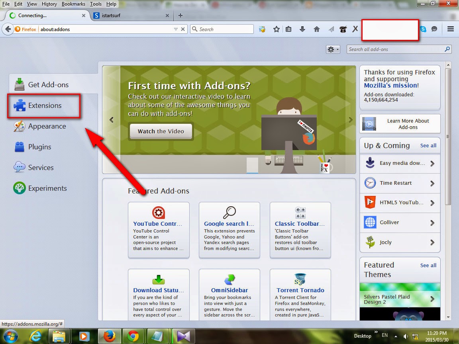The height and width of the screenshot is (344, 459).
Task: Switch to the istartsurf tab
Action: point(132,16)
